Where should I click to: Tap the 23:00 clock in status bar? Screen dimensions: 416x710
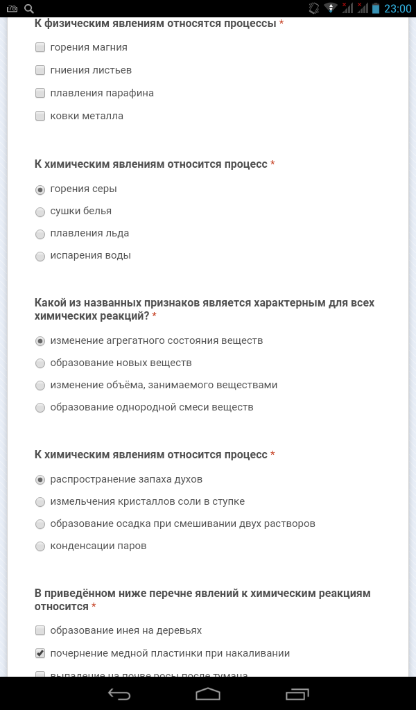[398, 8]
